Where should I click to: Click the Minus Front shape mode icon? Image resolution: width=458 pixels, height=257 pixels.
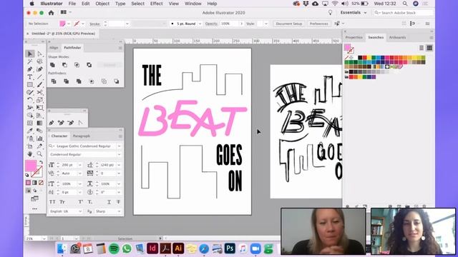click(64, 65)
